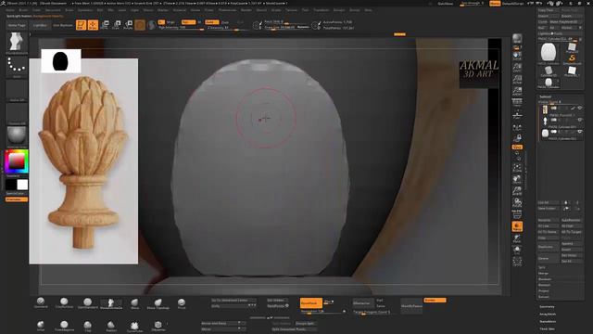Expand the Split subsection
The image size is (593, 334).
pos(542,267)
